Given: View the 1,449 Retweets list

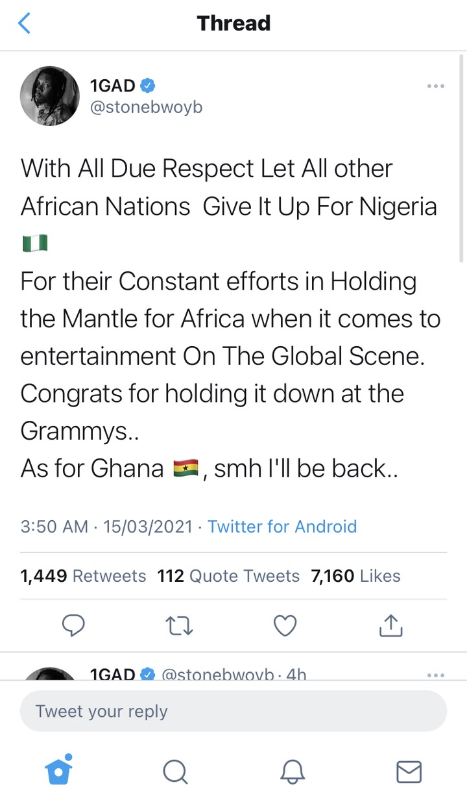Looking at the screenshot, I should (83, 575).
